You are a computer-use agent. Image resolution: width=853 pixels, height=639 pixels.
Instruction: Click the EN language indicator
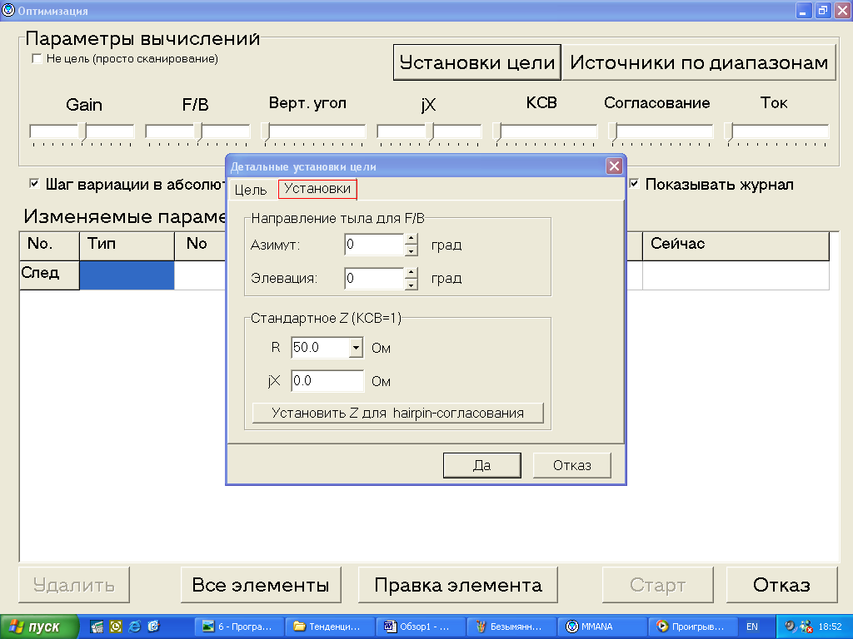coord(752,627)
